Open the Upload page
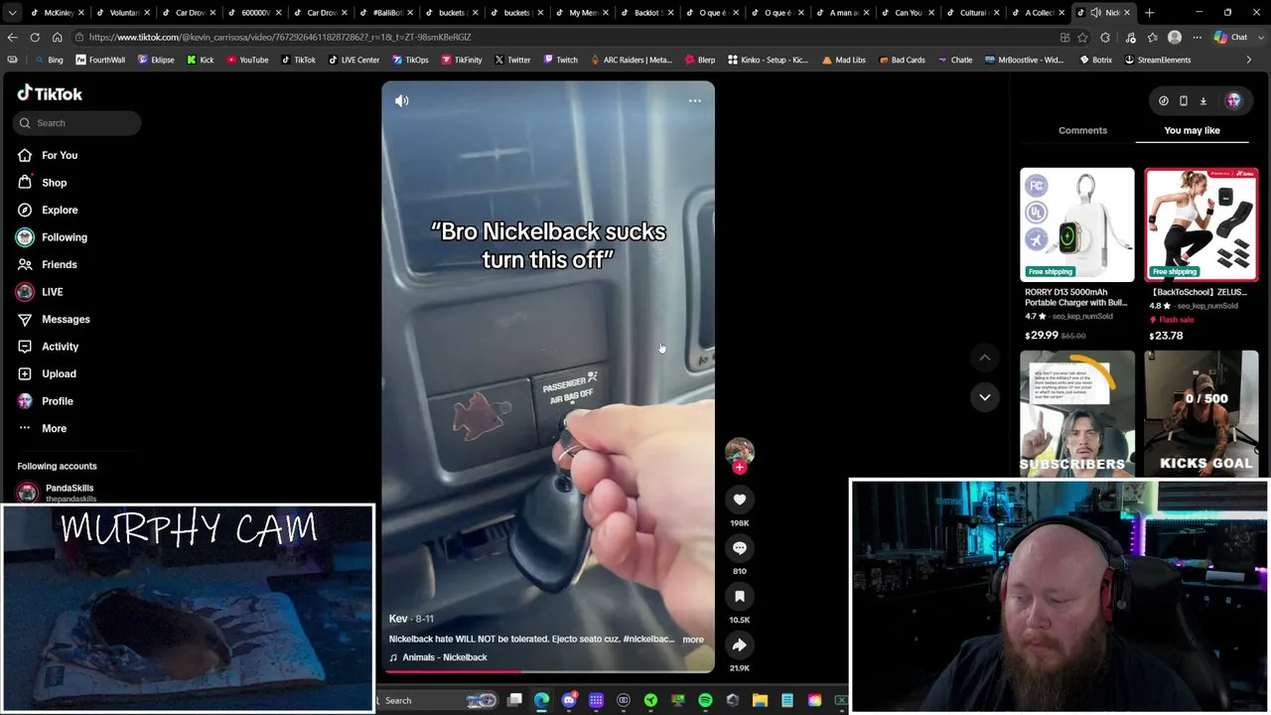This screenshot has width=1271, height=715. 59,373
